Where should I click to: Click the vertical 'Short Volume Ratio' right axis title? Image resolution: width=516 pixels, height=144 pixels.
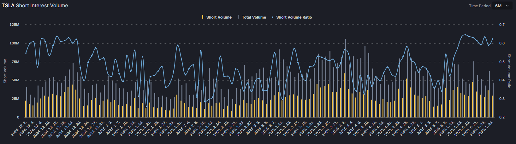[x=509, y=71]
